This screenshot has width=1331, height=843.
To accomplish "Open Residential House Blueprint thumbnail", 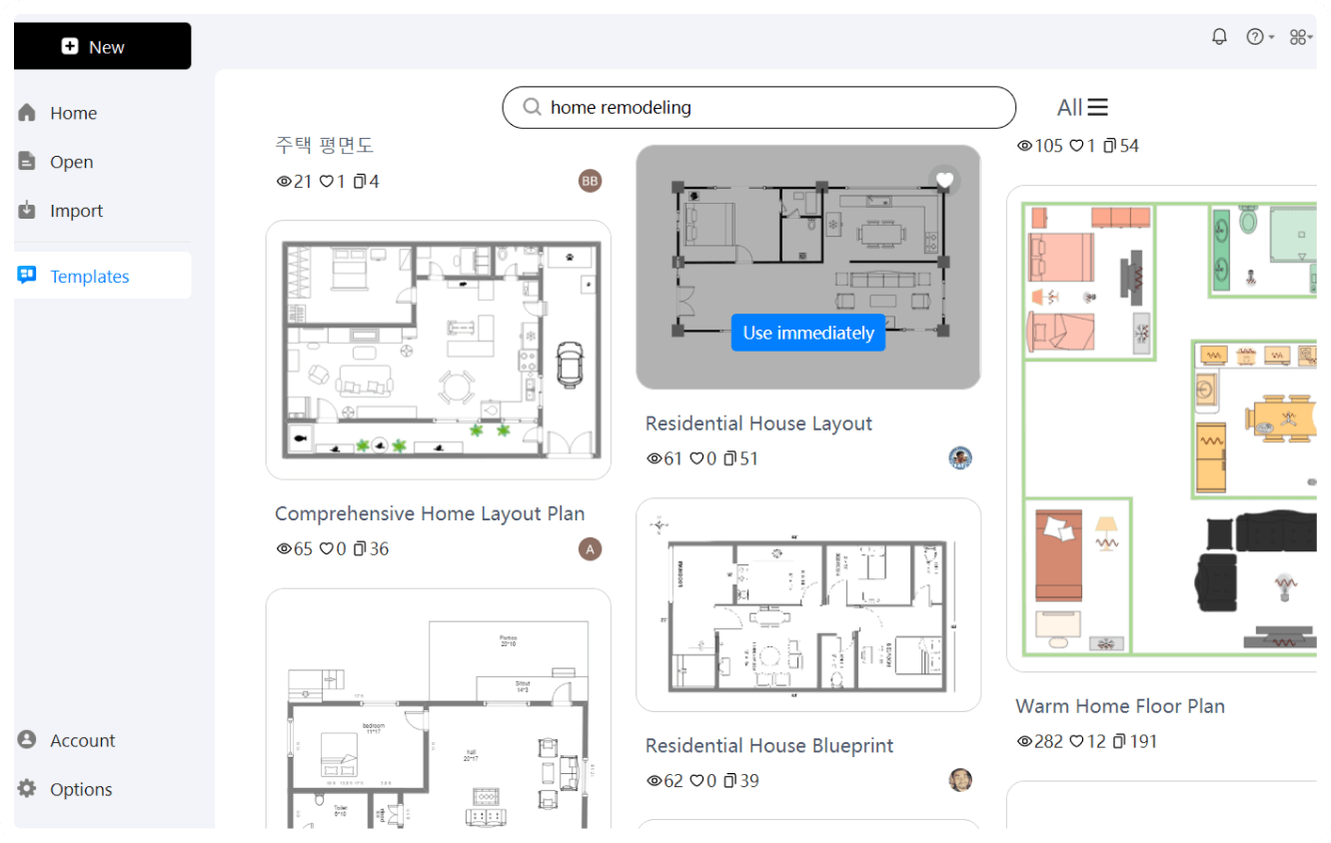I will pyautogui.click(x=808, y=604).
